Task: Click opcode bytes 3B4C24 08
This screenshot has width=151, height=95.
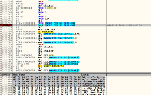Action: coord(23,64)
